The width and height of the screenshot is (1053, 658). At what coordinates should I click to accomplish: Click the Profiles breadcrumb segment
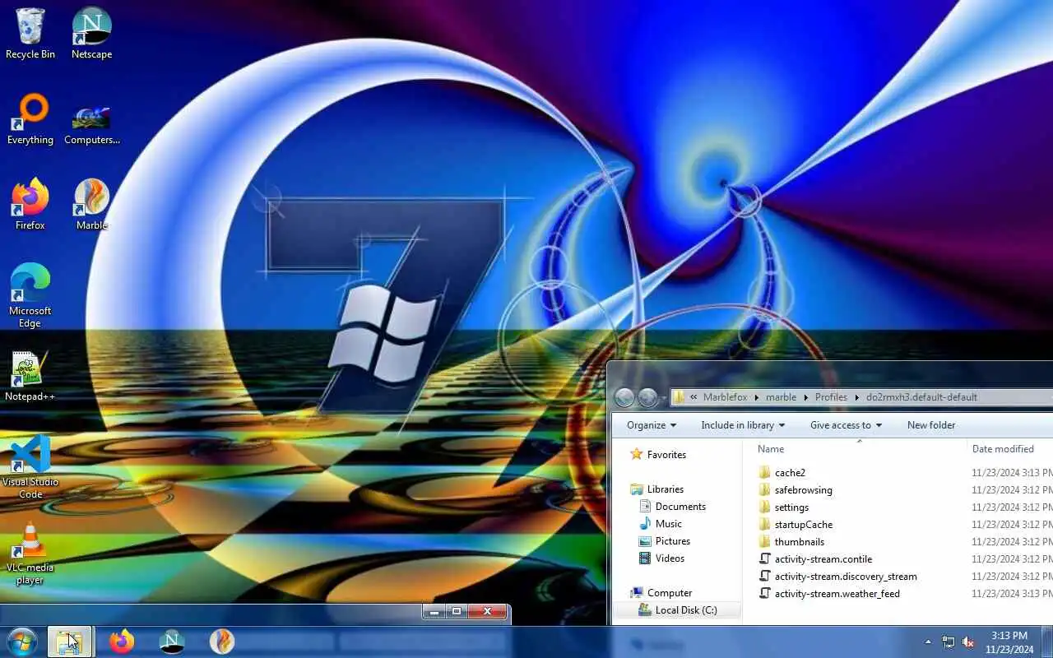(831, 397)
